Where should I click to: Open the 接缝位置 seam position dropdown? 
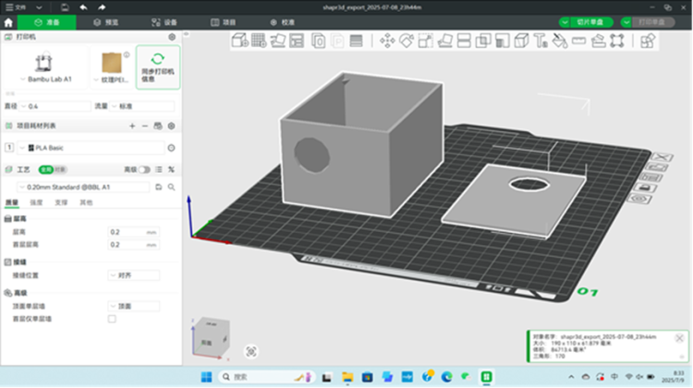134,275
